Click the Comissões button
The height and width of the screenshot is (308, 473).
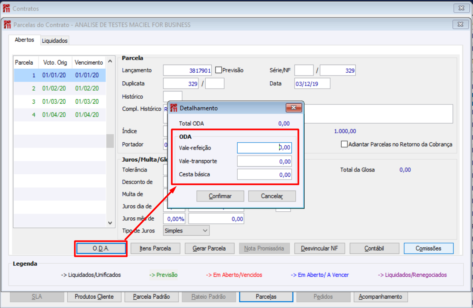pos(429,248)
